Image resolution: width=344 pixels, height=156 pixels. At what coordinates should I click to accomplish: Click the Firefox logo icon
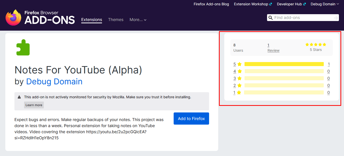13,17
